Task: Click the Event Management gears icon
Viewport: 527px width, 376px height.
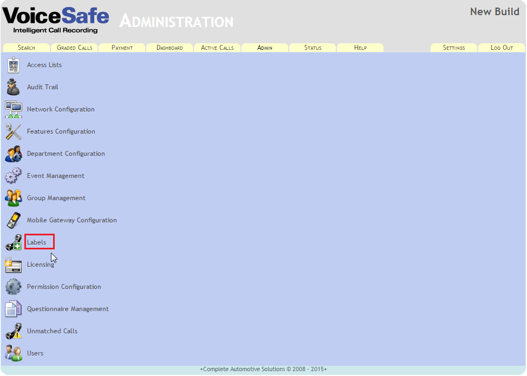Action: (x=14, y=176)
